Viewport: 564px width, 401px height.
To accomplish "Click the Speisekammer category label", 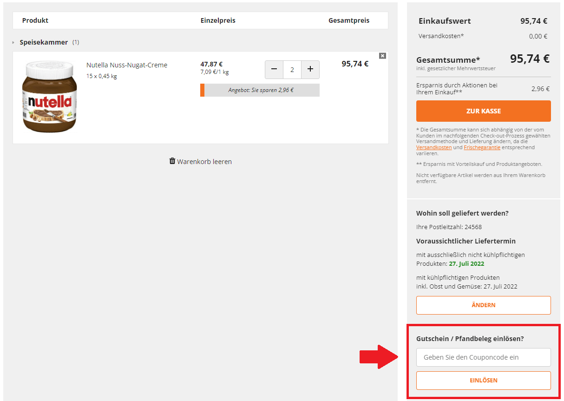I will point(44,42).
